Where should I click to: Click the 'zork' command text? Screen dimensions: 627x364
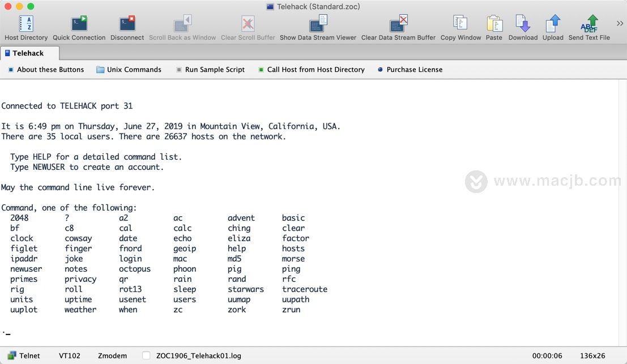(x=237, y=309)
